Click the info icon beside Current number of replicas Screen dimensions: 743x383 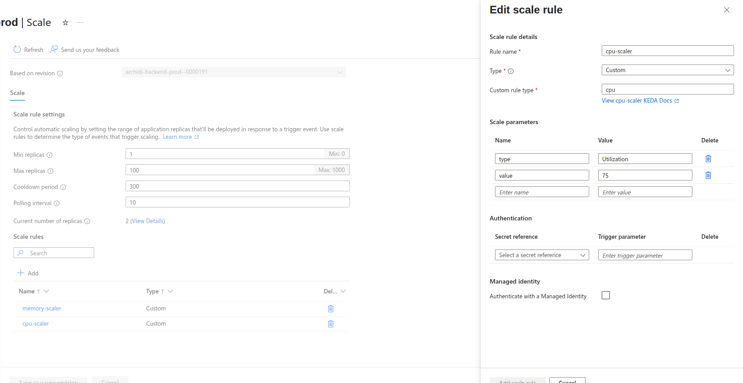pos(87,221)
